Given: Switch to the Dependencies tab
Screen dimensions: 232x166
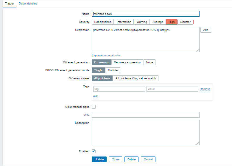Looking at the screenshot, I should pos(28,4).
